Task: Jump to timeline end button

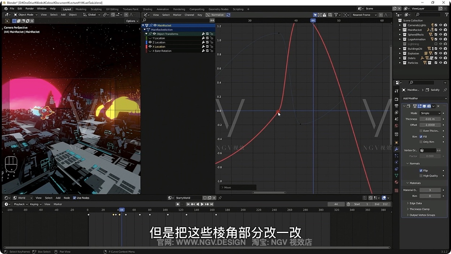Action: pos(211,204)
